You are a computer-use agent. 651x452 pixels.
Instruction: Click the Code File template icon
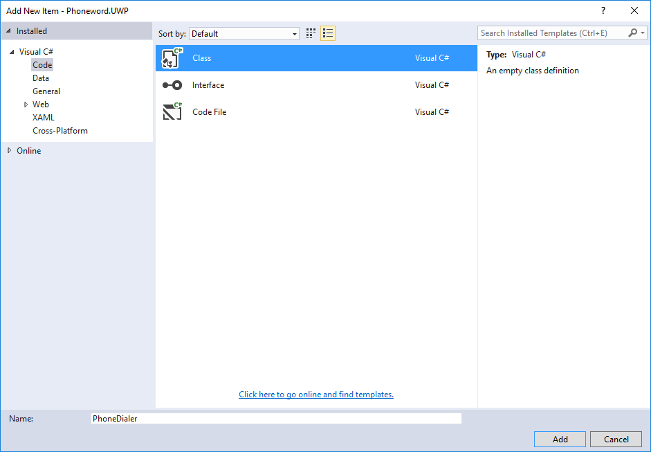pos(172,112)
